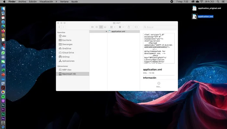
Task: Open Descargas in the Finder sidebar
Action: [x=72, y=44]
